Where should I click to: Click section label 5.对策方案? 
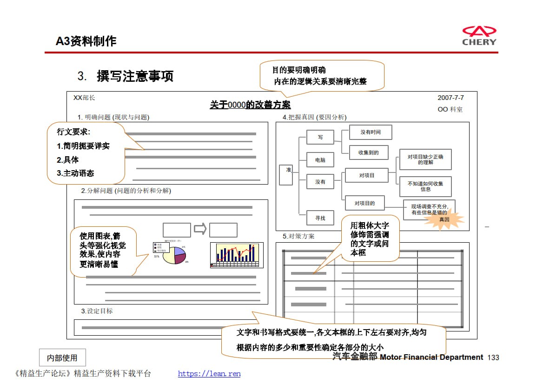pos(298,236)
